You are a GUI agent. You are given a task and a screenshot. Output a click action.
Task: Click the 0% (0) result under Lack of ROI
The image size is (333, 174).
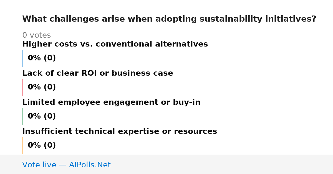42,87
